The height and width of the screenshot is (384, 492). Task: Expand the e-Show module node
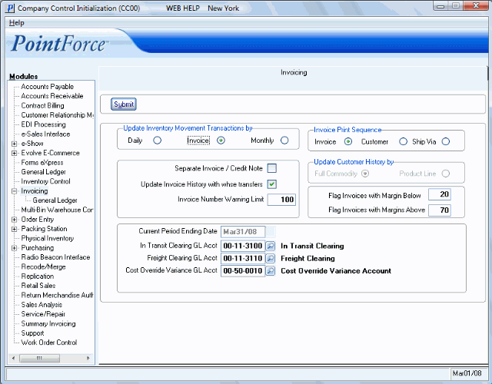[14, 144]
